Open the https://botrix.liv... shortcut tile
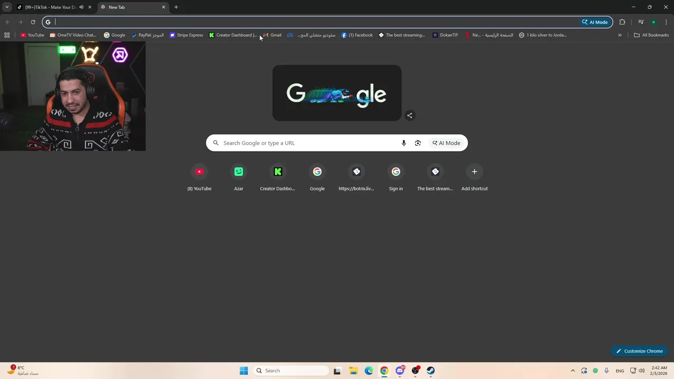The image size is (674, 379). click(356, 178)
